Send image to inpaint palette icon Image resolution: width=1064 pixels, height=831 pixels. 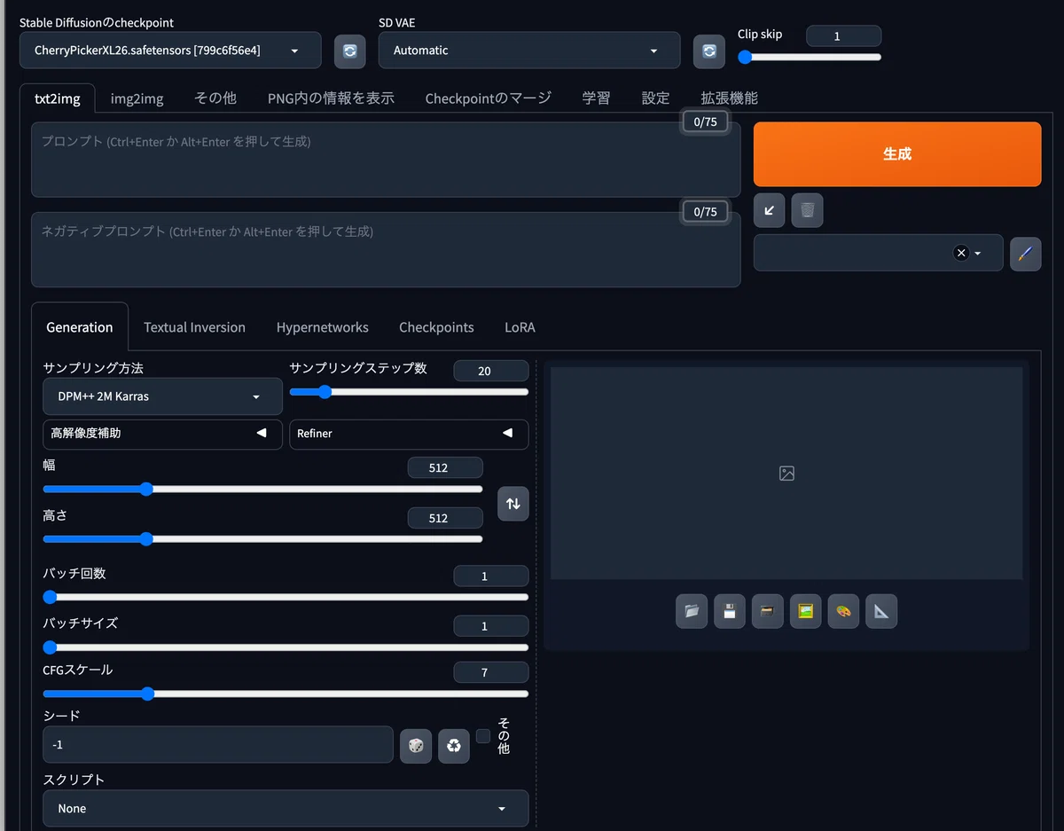point(843,611)
